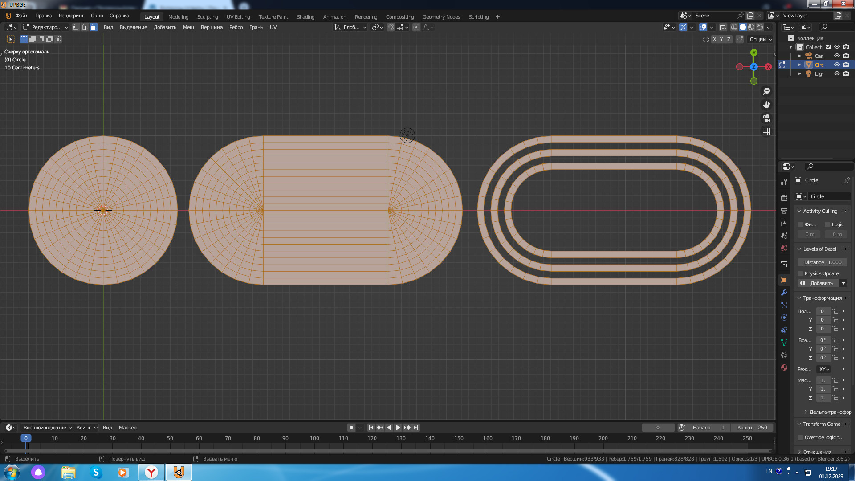The height and width of the screenshot is (481, 855).
Task: Toggle camera view icon
Action: pyautogui.click(x=766, y=118)
